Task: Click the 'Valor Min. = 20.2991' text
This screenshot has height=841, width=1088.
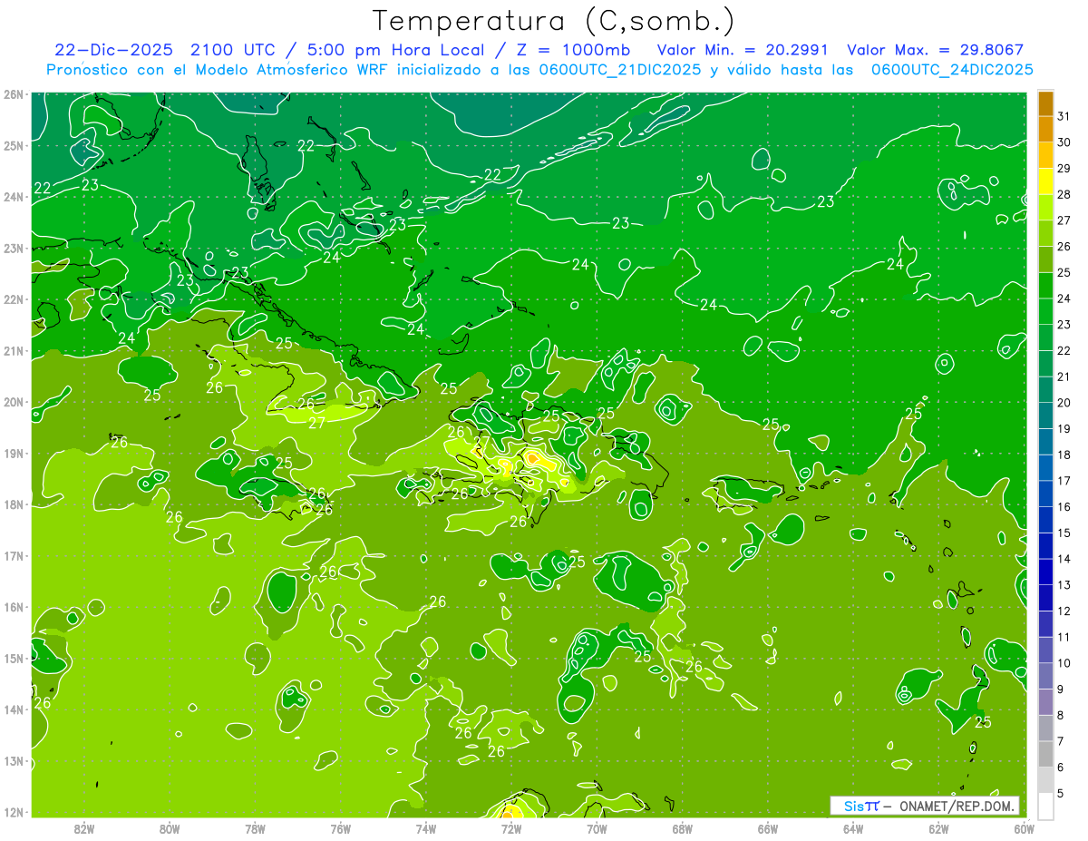Action: click(743, 50)
